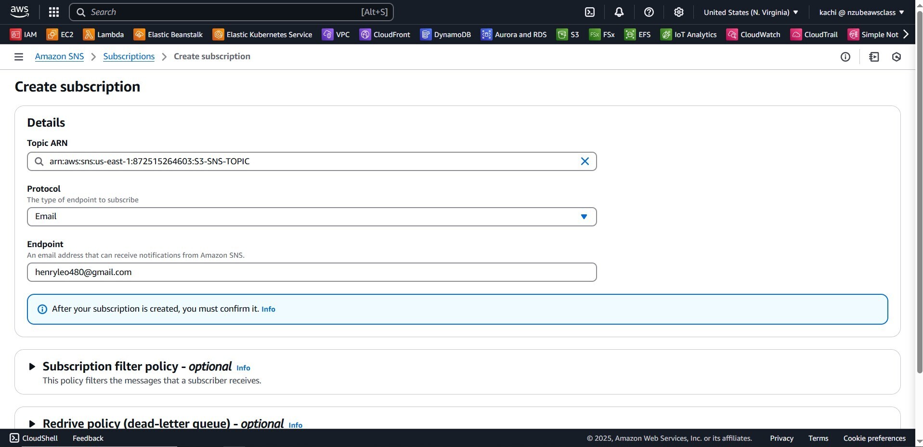
Task: Open the EFS shortcut icon
Action: pyautogui.click(x=630, y=34)
